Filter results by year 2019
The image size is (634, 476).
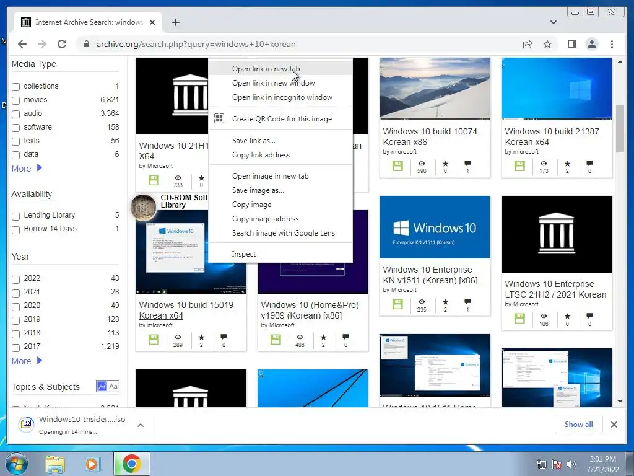(15, 320)
